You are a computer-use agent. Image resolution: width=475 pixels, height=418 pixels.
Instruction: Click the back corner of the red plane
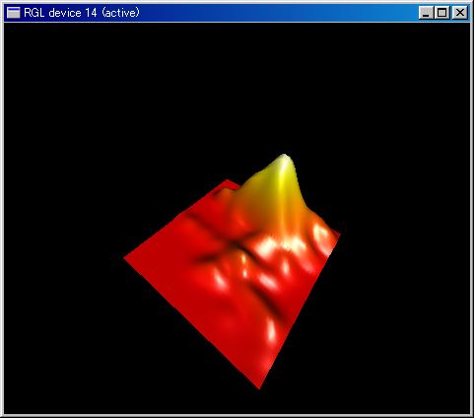click(x=228, y=181)
